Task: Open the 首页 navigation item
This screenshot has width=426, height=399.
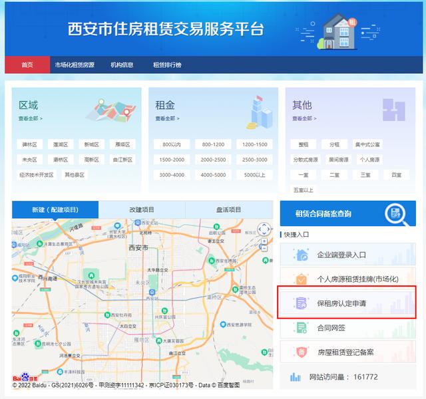Action: (x=27, y=65)
